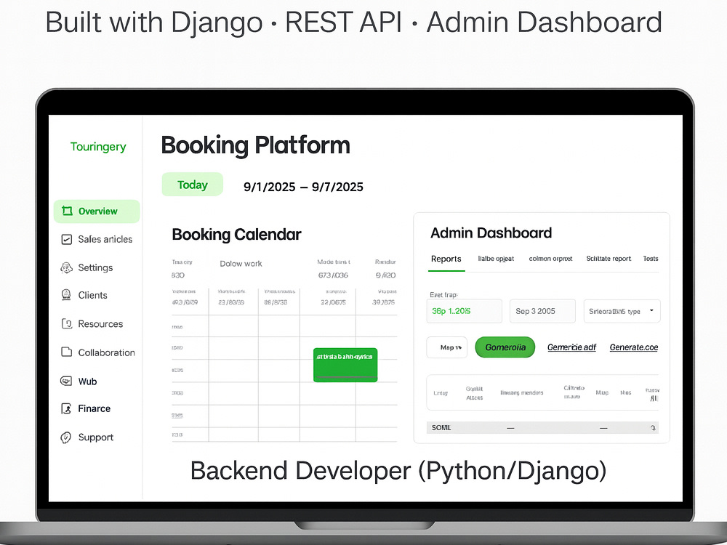Open the Overview menu item
The width and height of the screenshot is (727, 545).
(97, 211)
